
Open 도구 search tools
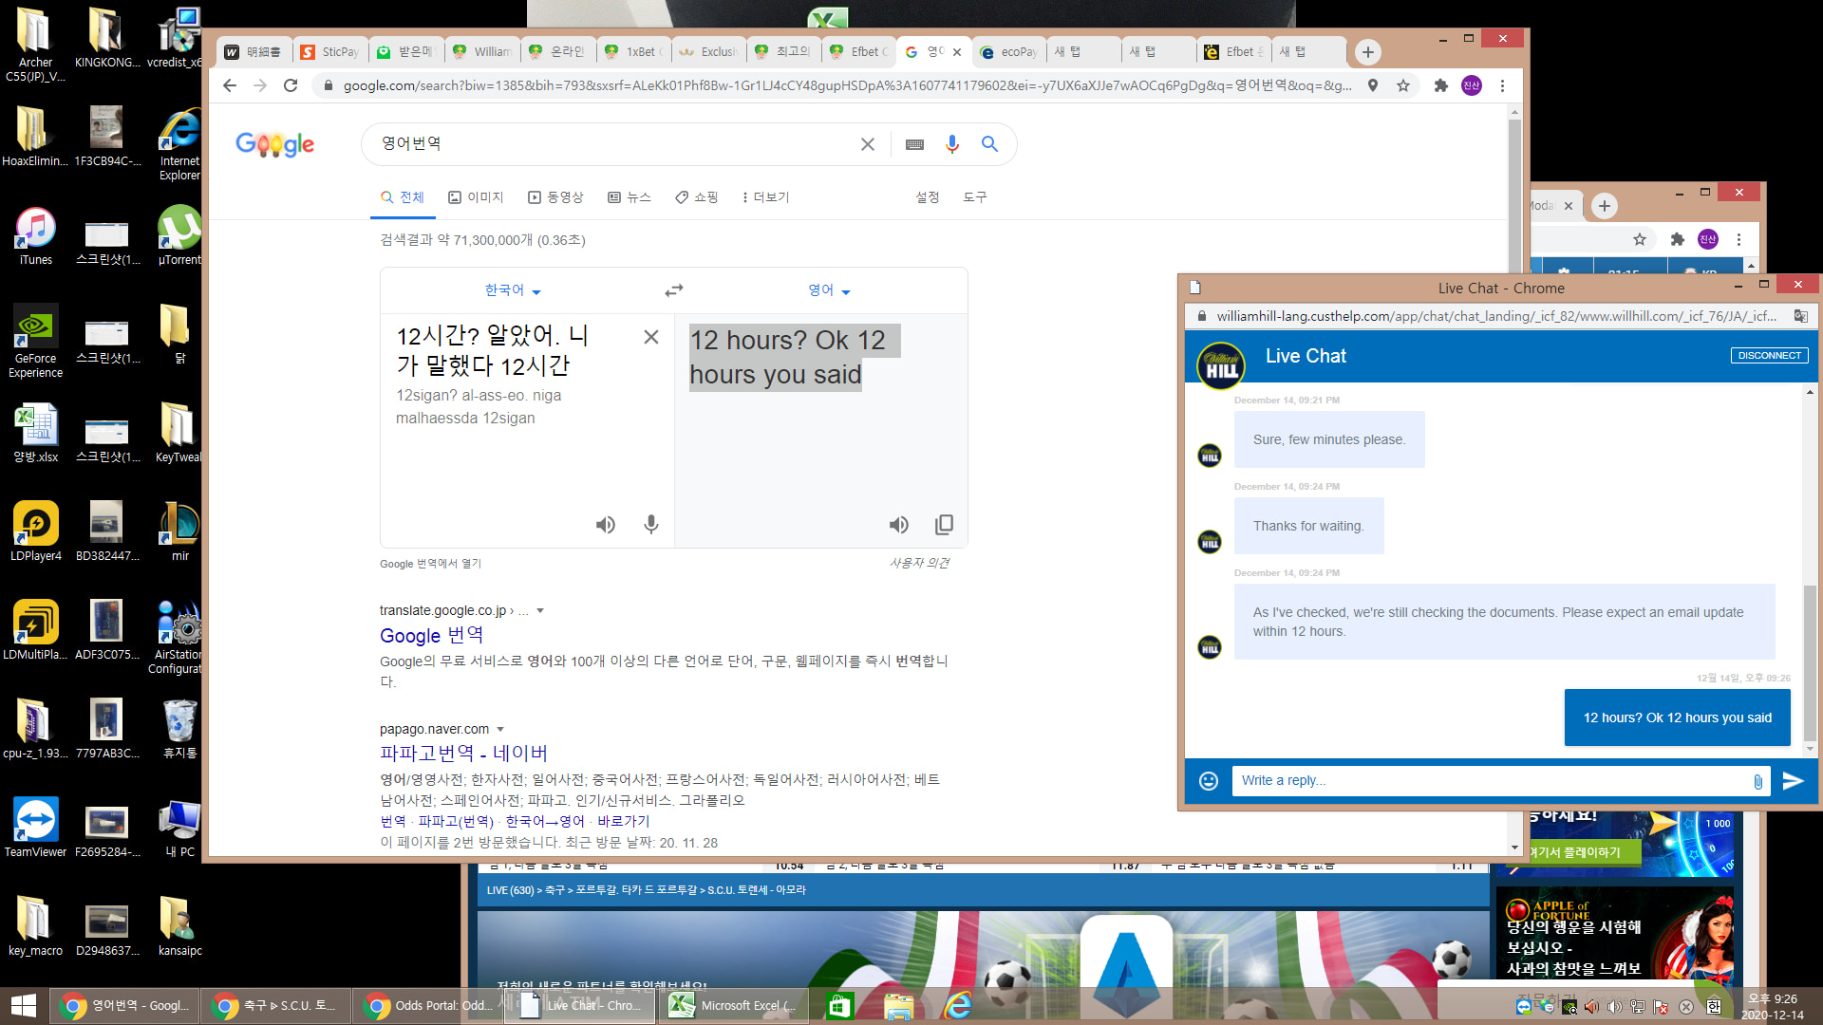[975, 197]
